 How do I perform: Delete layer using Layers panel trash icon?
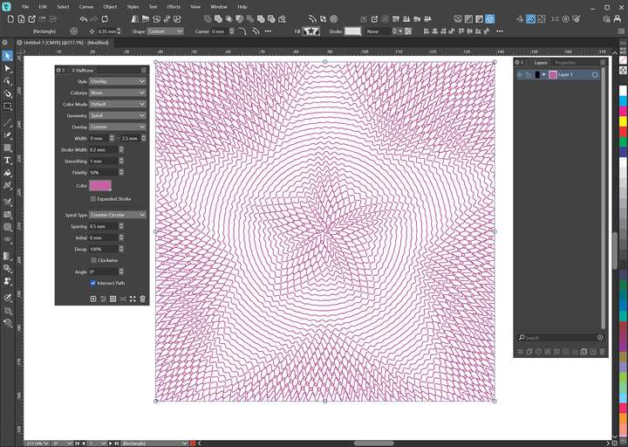pyautogui.click(x=602, y=351)
